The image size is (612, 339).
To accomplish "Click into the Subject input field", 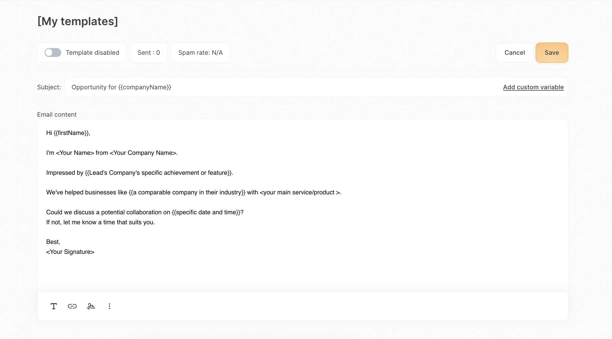I will click(277, 87).
